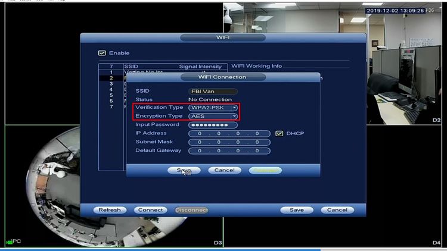
Task: Uncheck the DHCP checkbox
Action: (279, 133)
